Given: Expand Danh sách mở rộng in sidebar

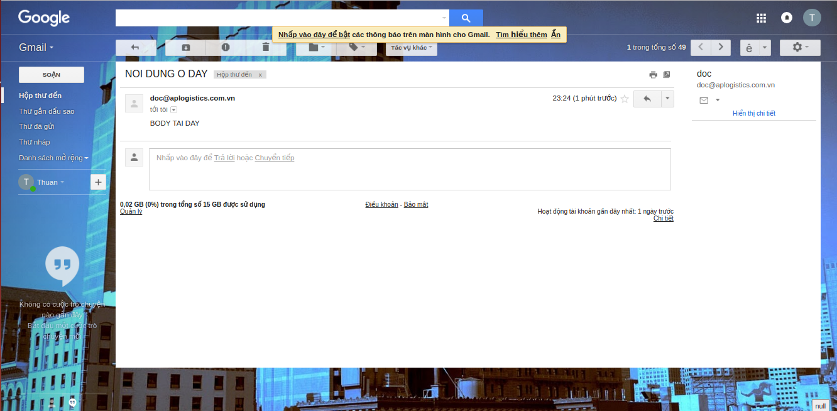Looking at the screenshot, I should click(52, 158).
